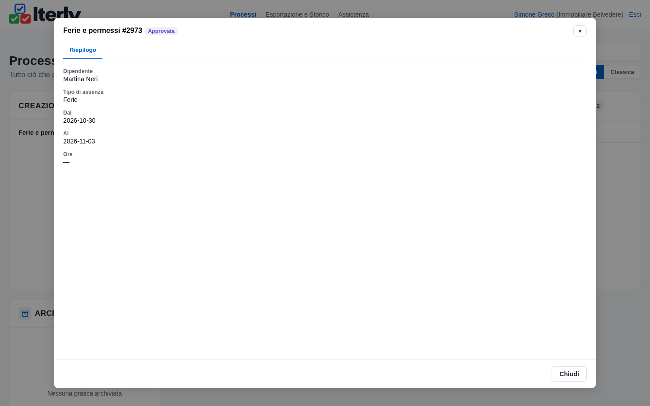Open Processi in the top navigation
Image resolution: width=650 pixels, height=406 pixels.
tap(243, 14)
